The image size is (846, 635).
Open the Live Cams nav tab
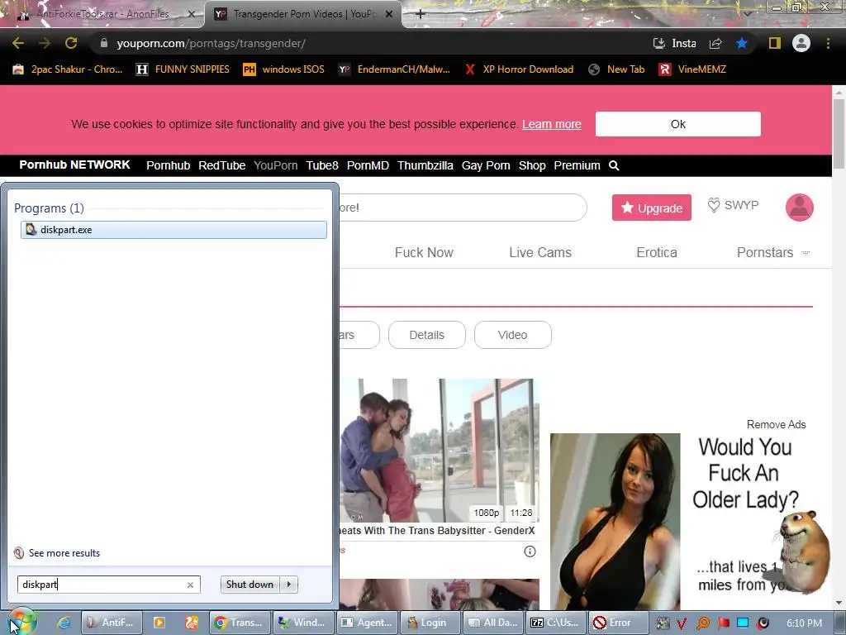tap(540, 252)
